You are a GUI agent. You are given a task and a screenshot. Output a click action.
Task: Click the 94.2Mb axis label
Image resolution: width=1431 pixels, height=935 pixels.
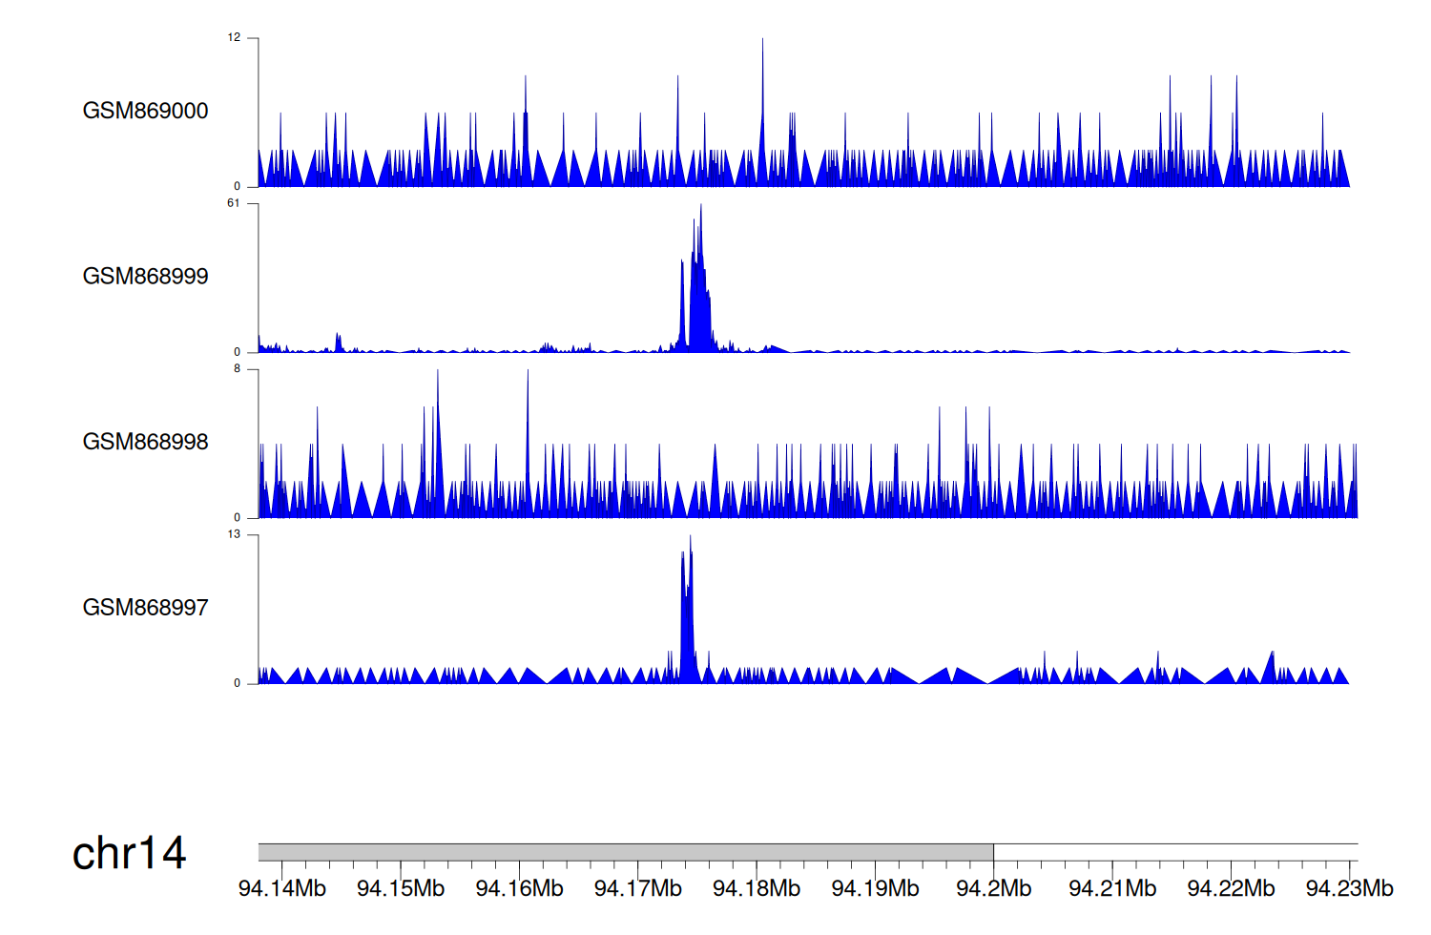click(993, 889)
